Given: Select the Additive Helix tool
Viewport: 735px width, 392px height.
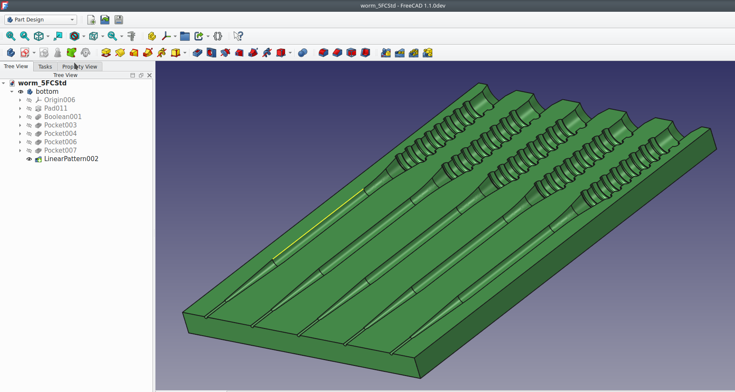Looking at the screenshot, I should point(162,53).
